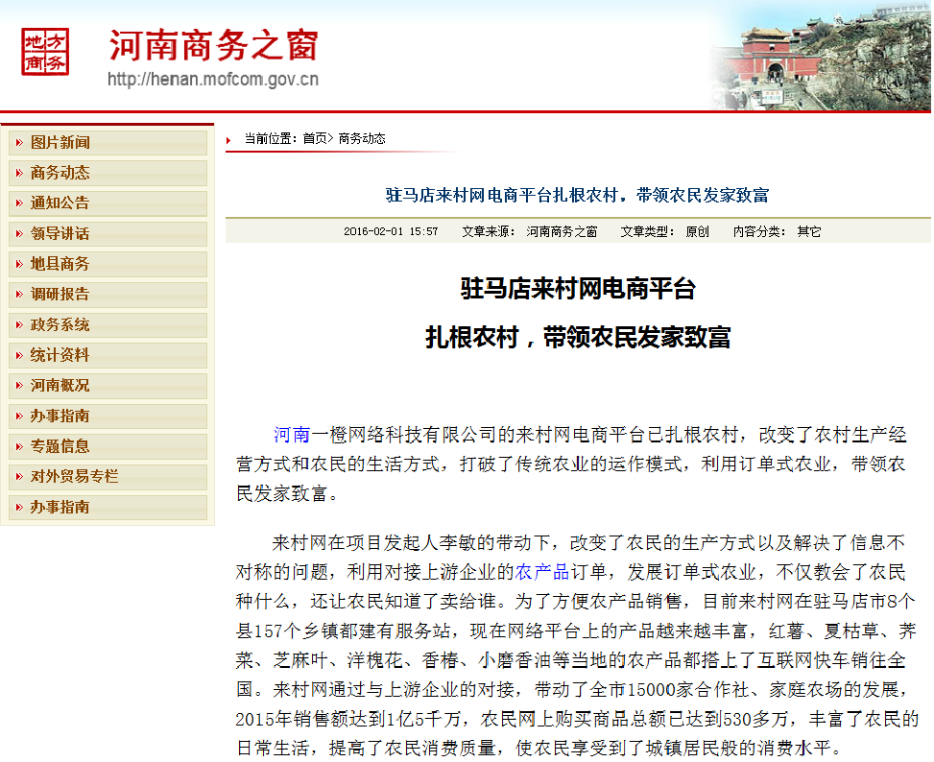Click arrow icon beside 统计资料
The width and height of the screenshot is (934, 762).
pos(19,355)
